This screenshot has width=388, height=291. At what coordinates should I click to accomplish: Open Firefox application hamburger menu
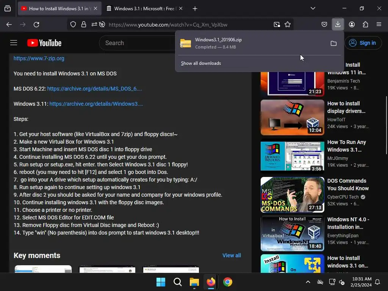click(x=379, y=25)
